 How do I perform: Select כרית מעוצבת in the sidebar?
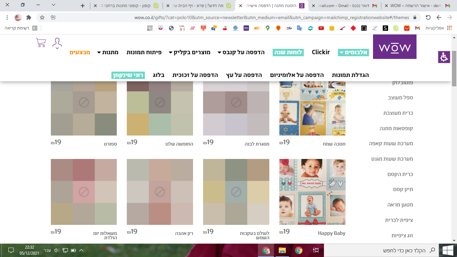coord(398,113)
